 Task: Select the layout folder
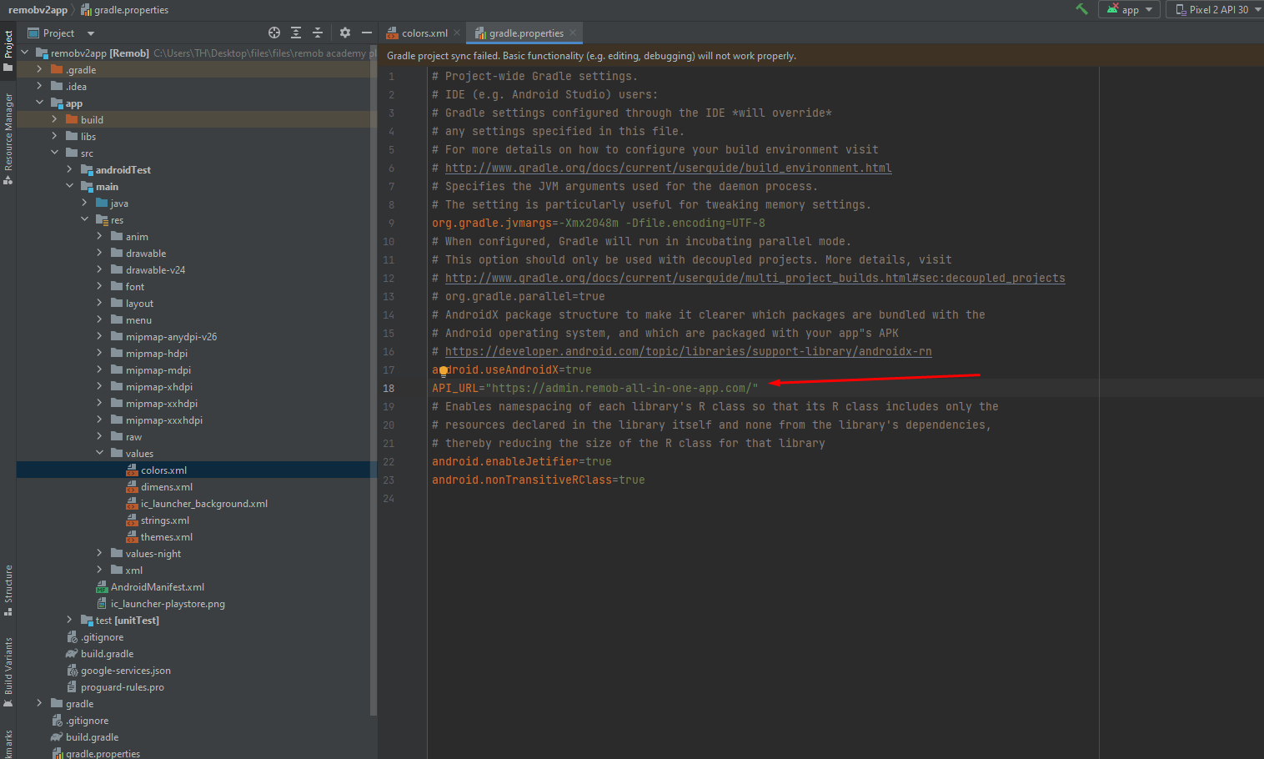point(139,304)
